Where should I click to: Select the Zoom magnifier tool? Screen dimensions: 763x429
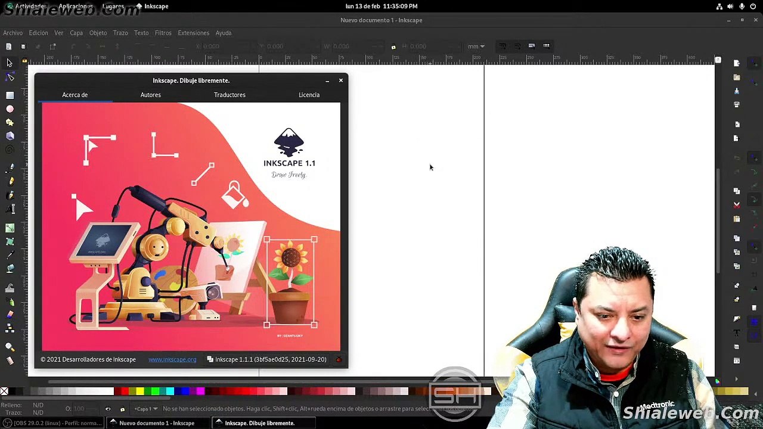pyautogui.click(x=10, y=347)
